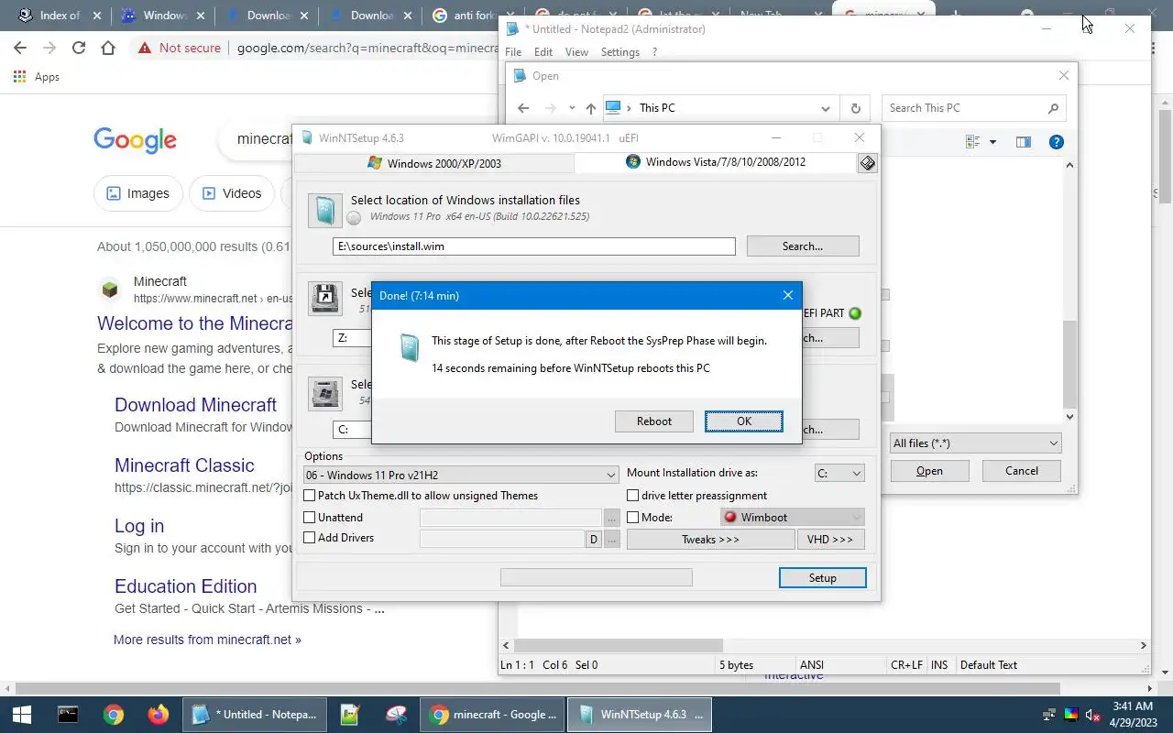The width and height of the screenshot is (1173, 733).
Task: Toggle the Mode checkbox
Action: (633, 518)
